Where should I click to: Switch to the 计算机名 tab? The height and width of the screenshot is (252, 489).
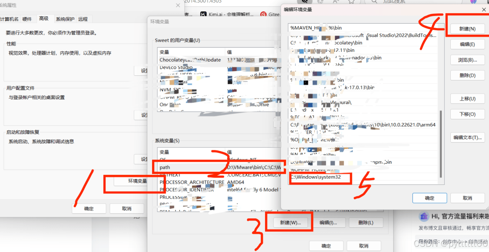9,19
